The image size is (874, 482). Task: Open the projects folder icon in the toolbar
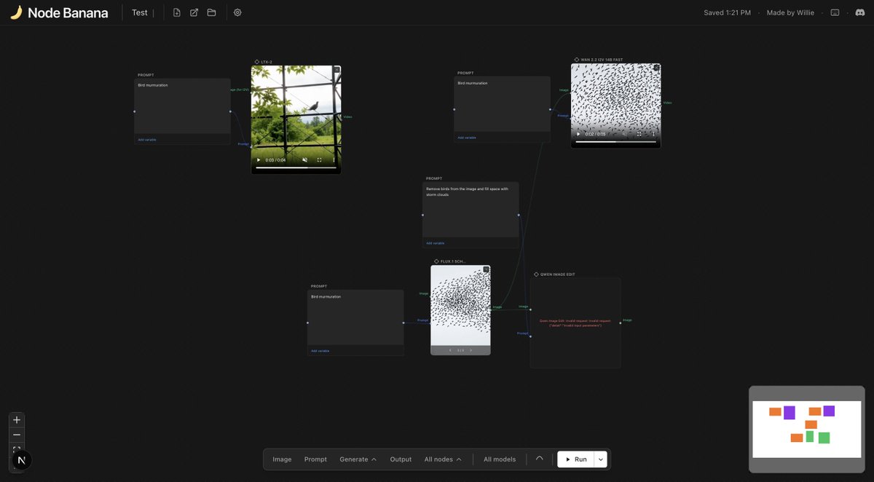click(210, 12)
